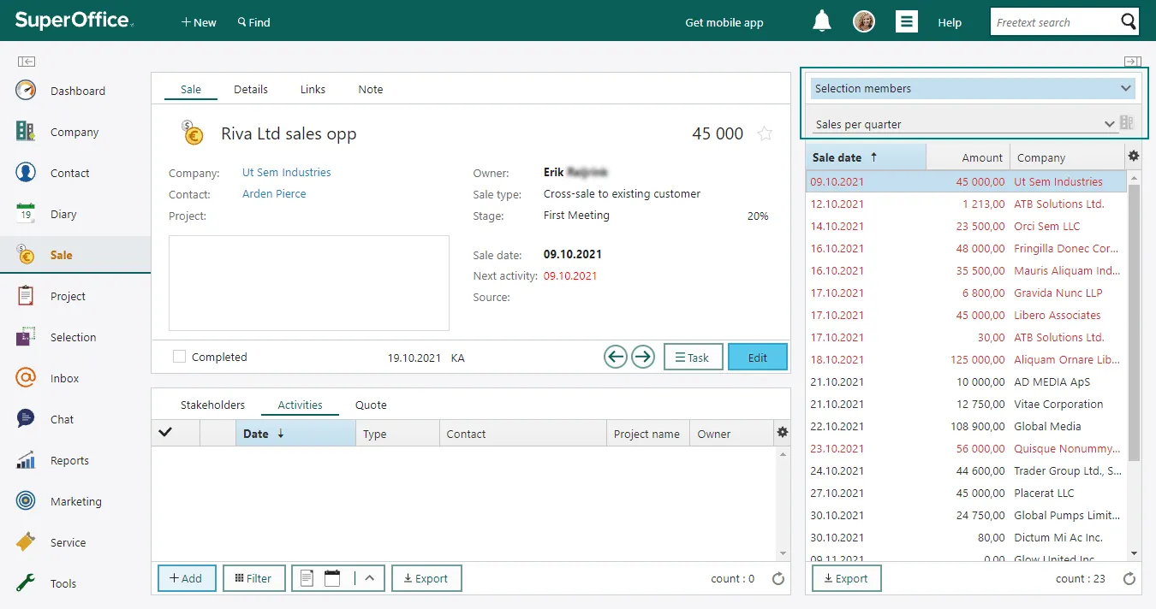Expand the Selection members dropdown
Screen dimensions: 1156x609
[1125, 88]
